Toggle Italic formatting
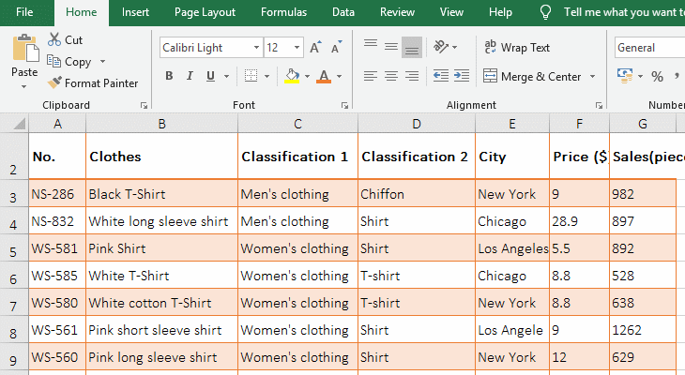This screenshot has width=685, height=375. tap(190, 76)
